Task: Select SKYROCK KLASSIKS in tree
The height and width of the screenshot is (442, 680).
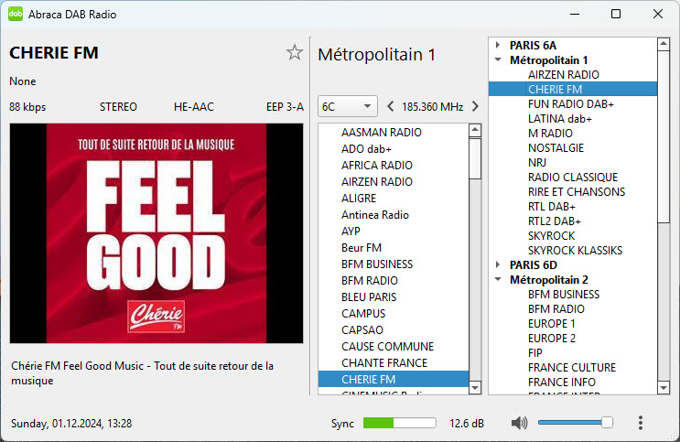Action: [575, 250]
